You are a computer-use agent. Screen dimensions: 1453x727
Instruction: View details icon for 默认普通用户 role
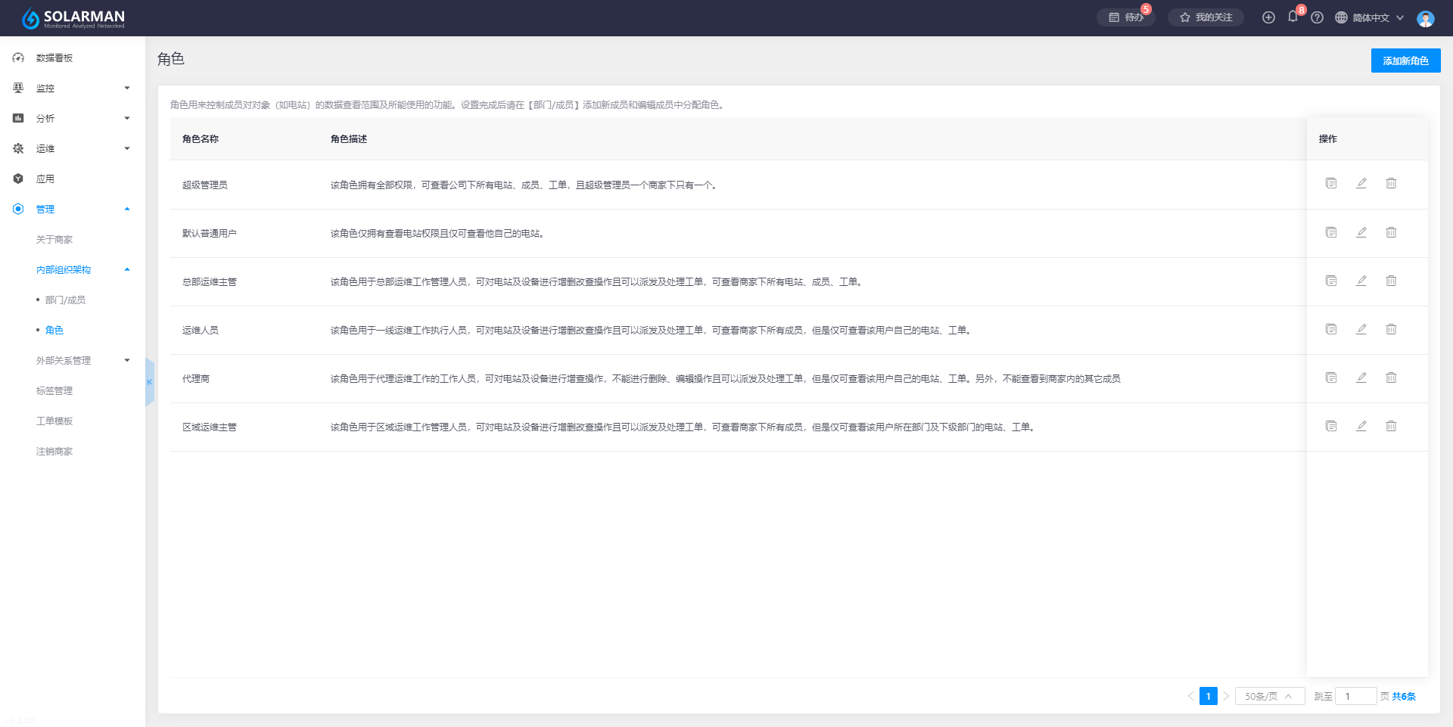pyautogui.click(x=1331, y=232)
